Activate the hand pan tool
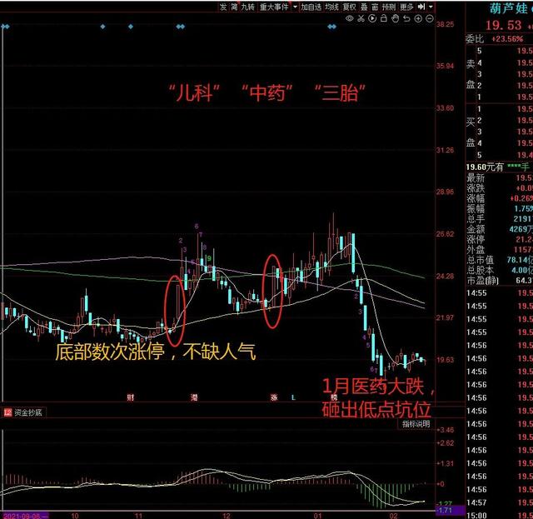Image resolution: width=533 pixels, height=519 pixels. 396,18
